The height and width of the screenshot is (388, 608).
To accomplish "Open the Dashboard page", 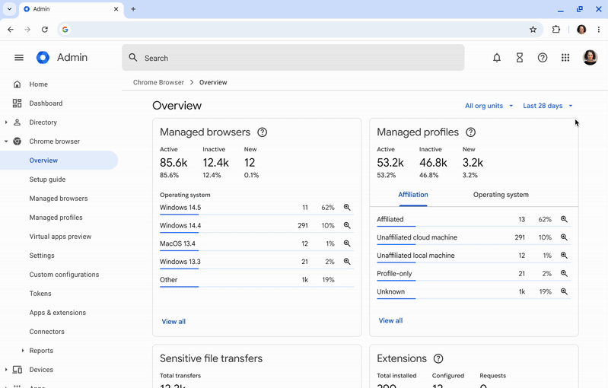I will click(x=46, y=103).
